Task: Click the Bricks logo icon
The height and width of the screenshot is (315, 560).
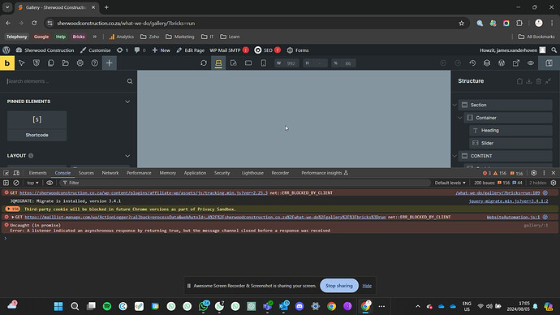Action: tap(7, 63)
